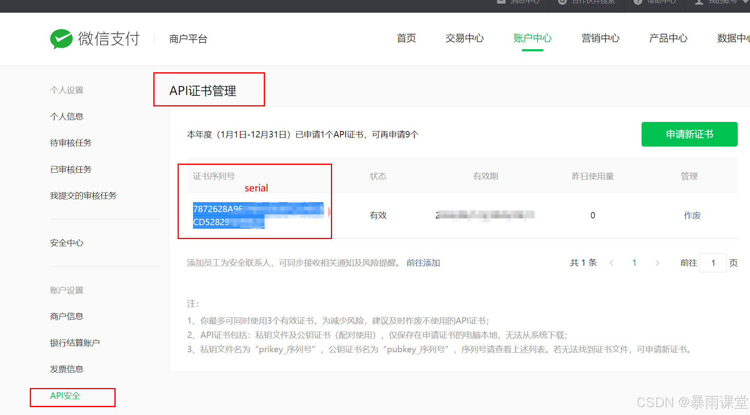Viewport: 750px width, 415px height.
Task: Click the 管理 column header
Action: tap(689, 176)
